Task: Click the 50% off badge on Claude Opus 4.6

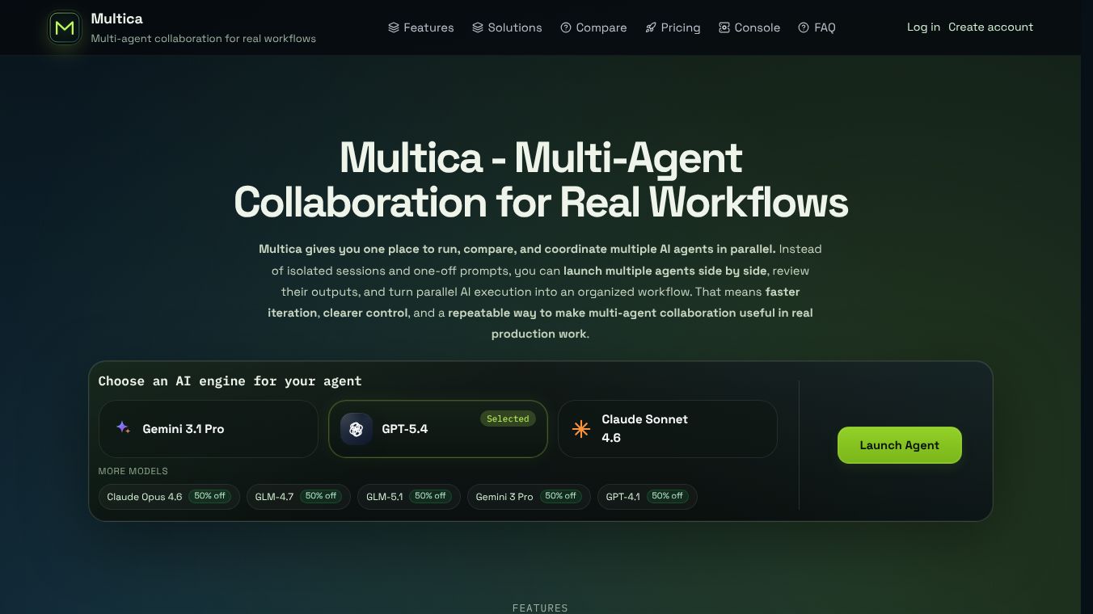Action: coord(209,496)
